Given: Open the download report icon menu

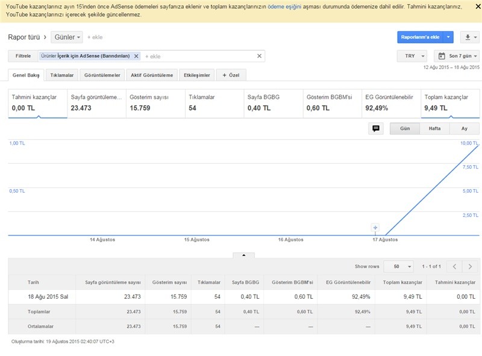Looking at the screenshot, I should (470, 37).
